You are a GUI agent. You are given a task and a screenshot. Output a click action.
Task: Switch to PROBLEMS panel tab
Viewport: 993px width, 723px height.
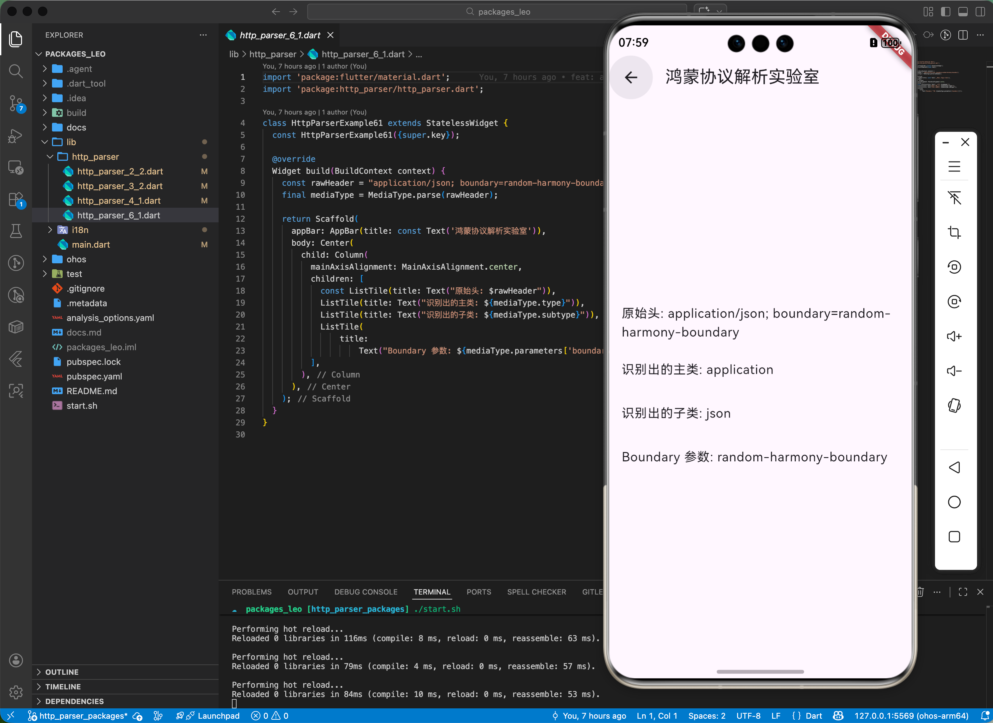tap(252, 592)
